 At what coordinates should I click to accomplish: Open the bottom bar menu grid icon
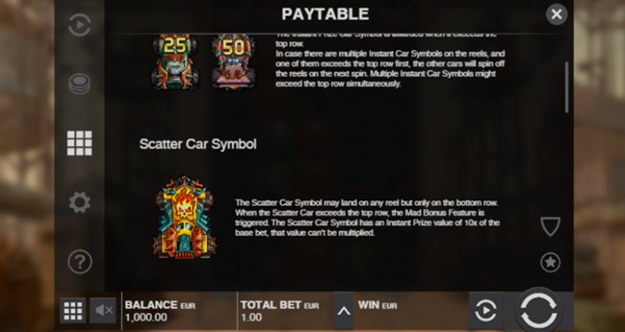pyautogui.click(x=73, y=310)
